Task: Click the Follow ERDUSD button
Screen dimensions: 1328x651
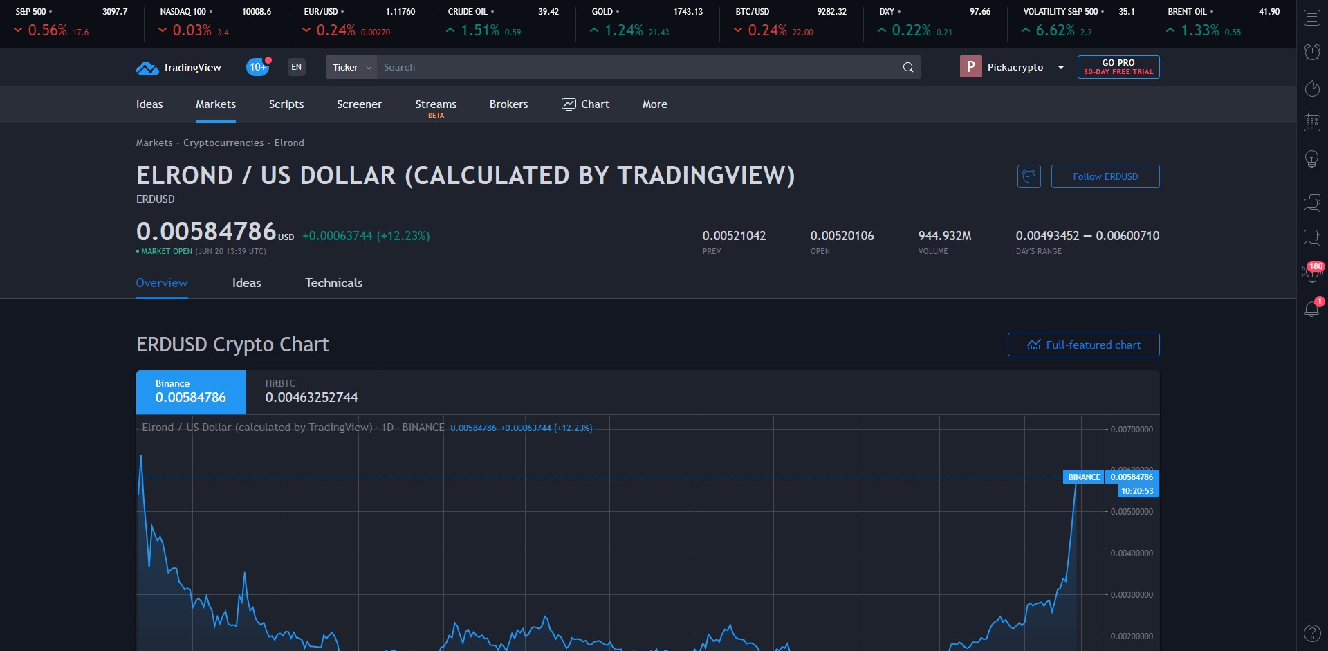Action: click(1105, 176)
